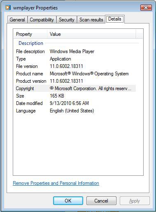
Task: Select the Language property row
Action: tap(75, 111)
